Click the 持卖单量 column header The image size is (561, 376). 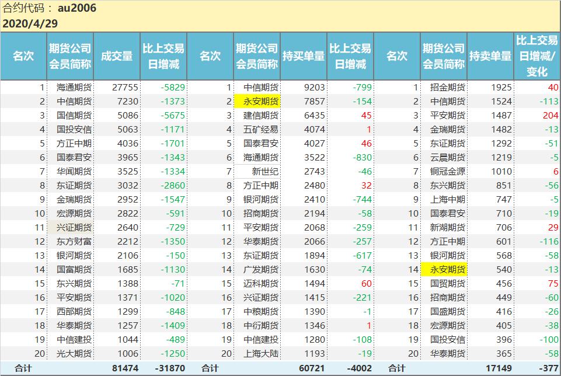click(490, 56)
